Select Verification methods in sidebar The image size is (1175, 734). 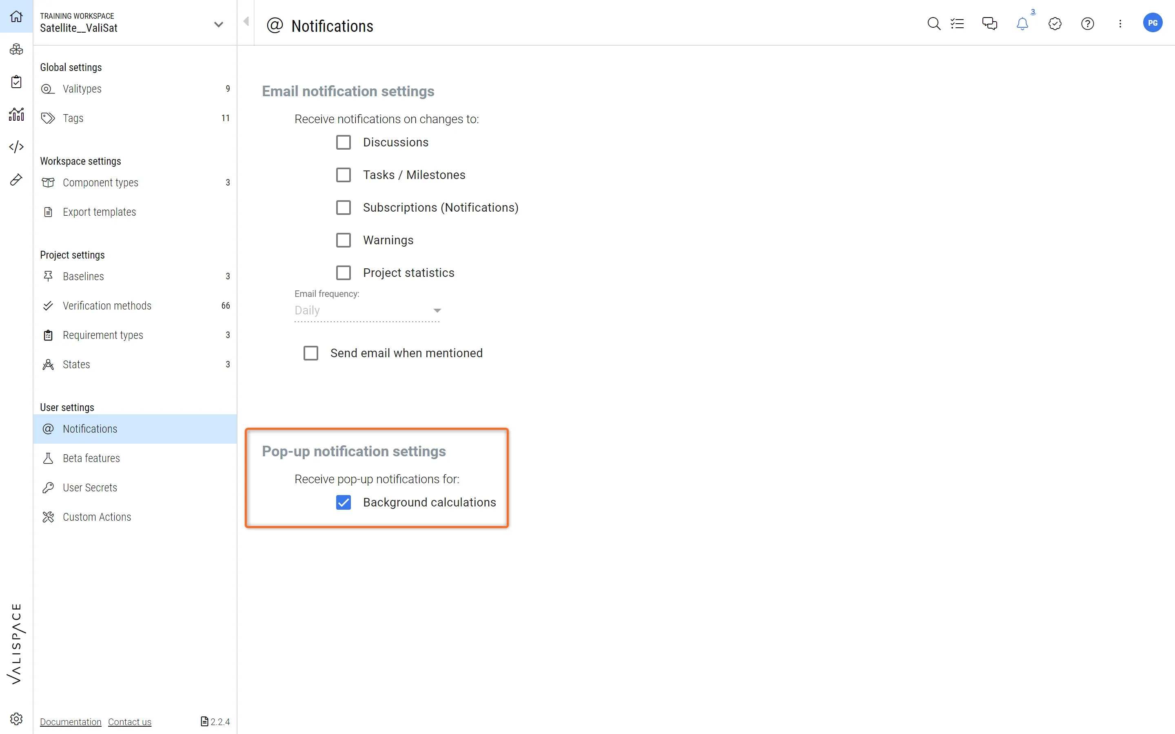point(107,306)
